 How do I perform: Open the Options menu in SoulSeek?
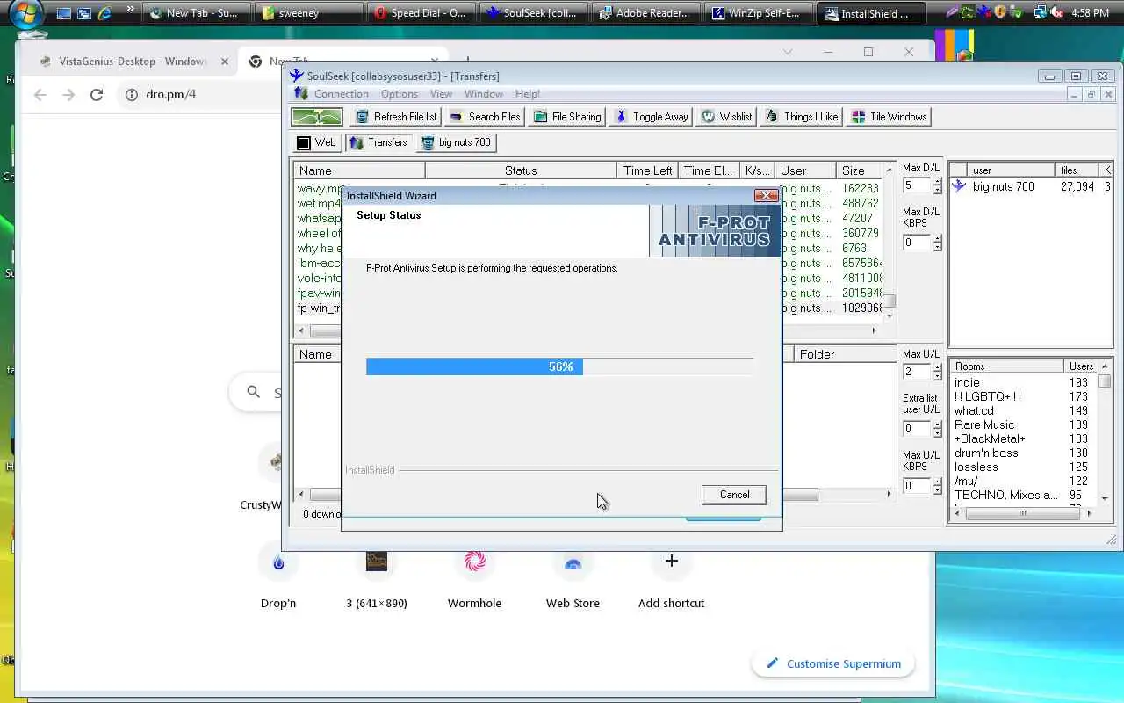coord(400,94)
